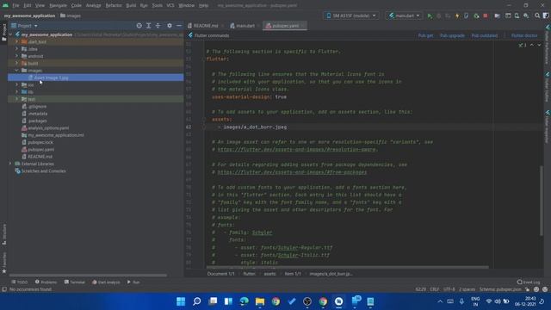Stop the running app with the red square

(x=486, y=15)
